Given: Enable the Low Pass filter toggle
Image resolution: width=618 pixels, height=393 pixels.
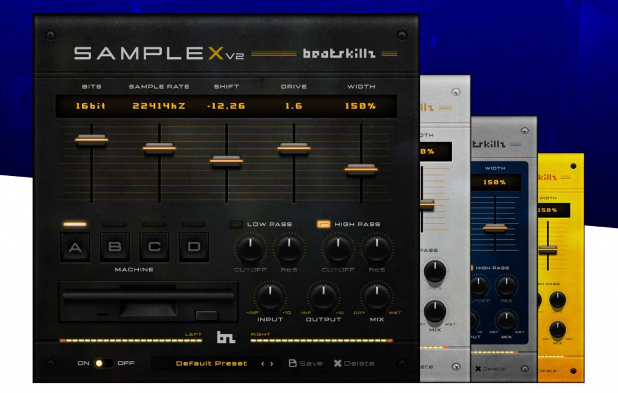Looking at the screenshot, I should 236,224.
